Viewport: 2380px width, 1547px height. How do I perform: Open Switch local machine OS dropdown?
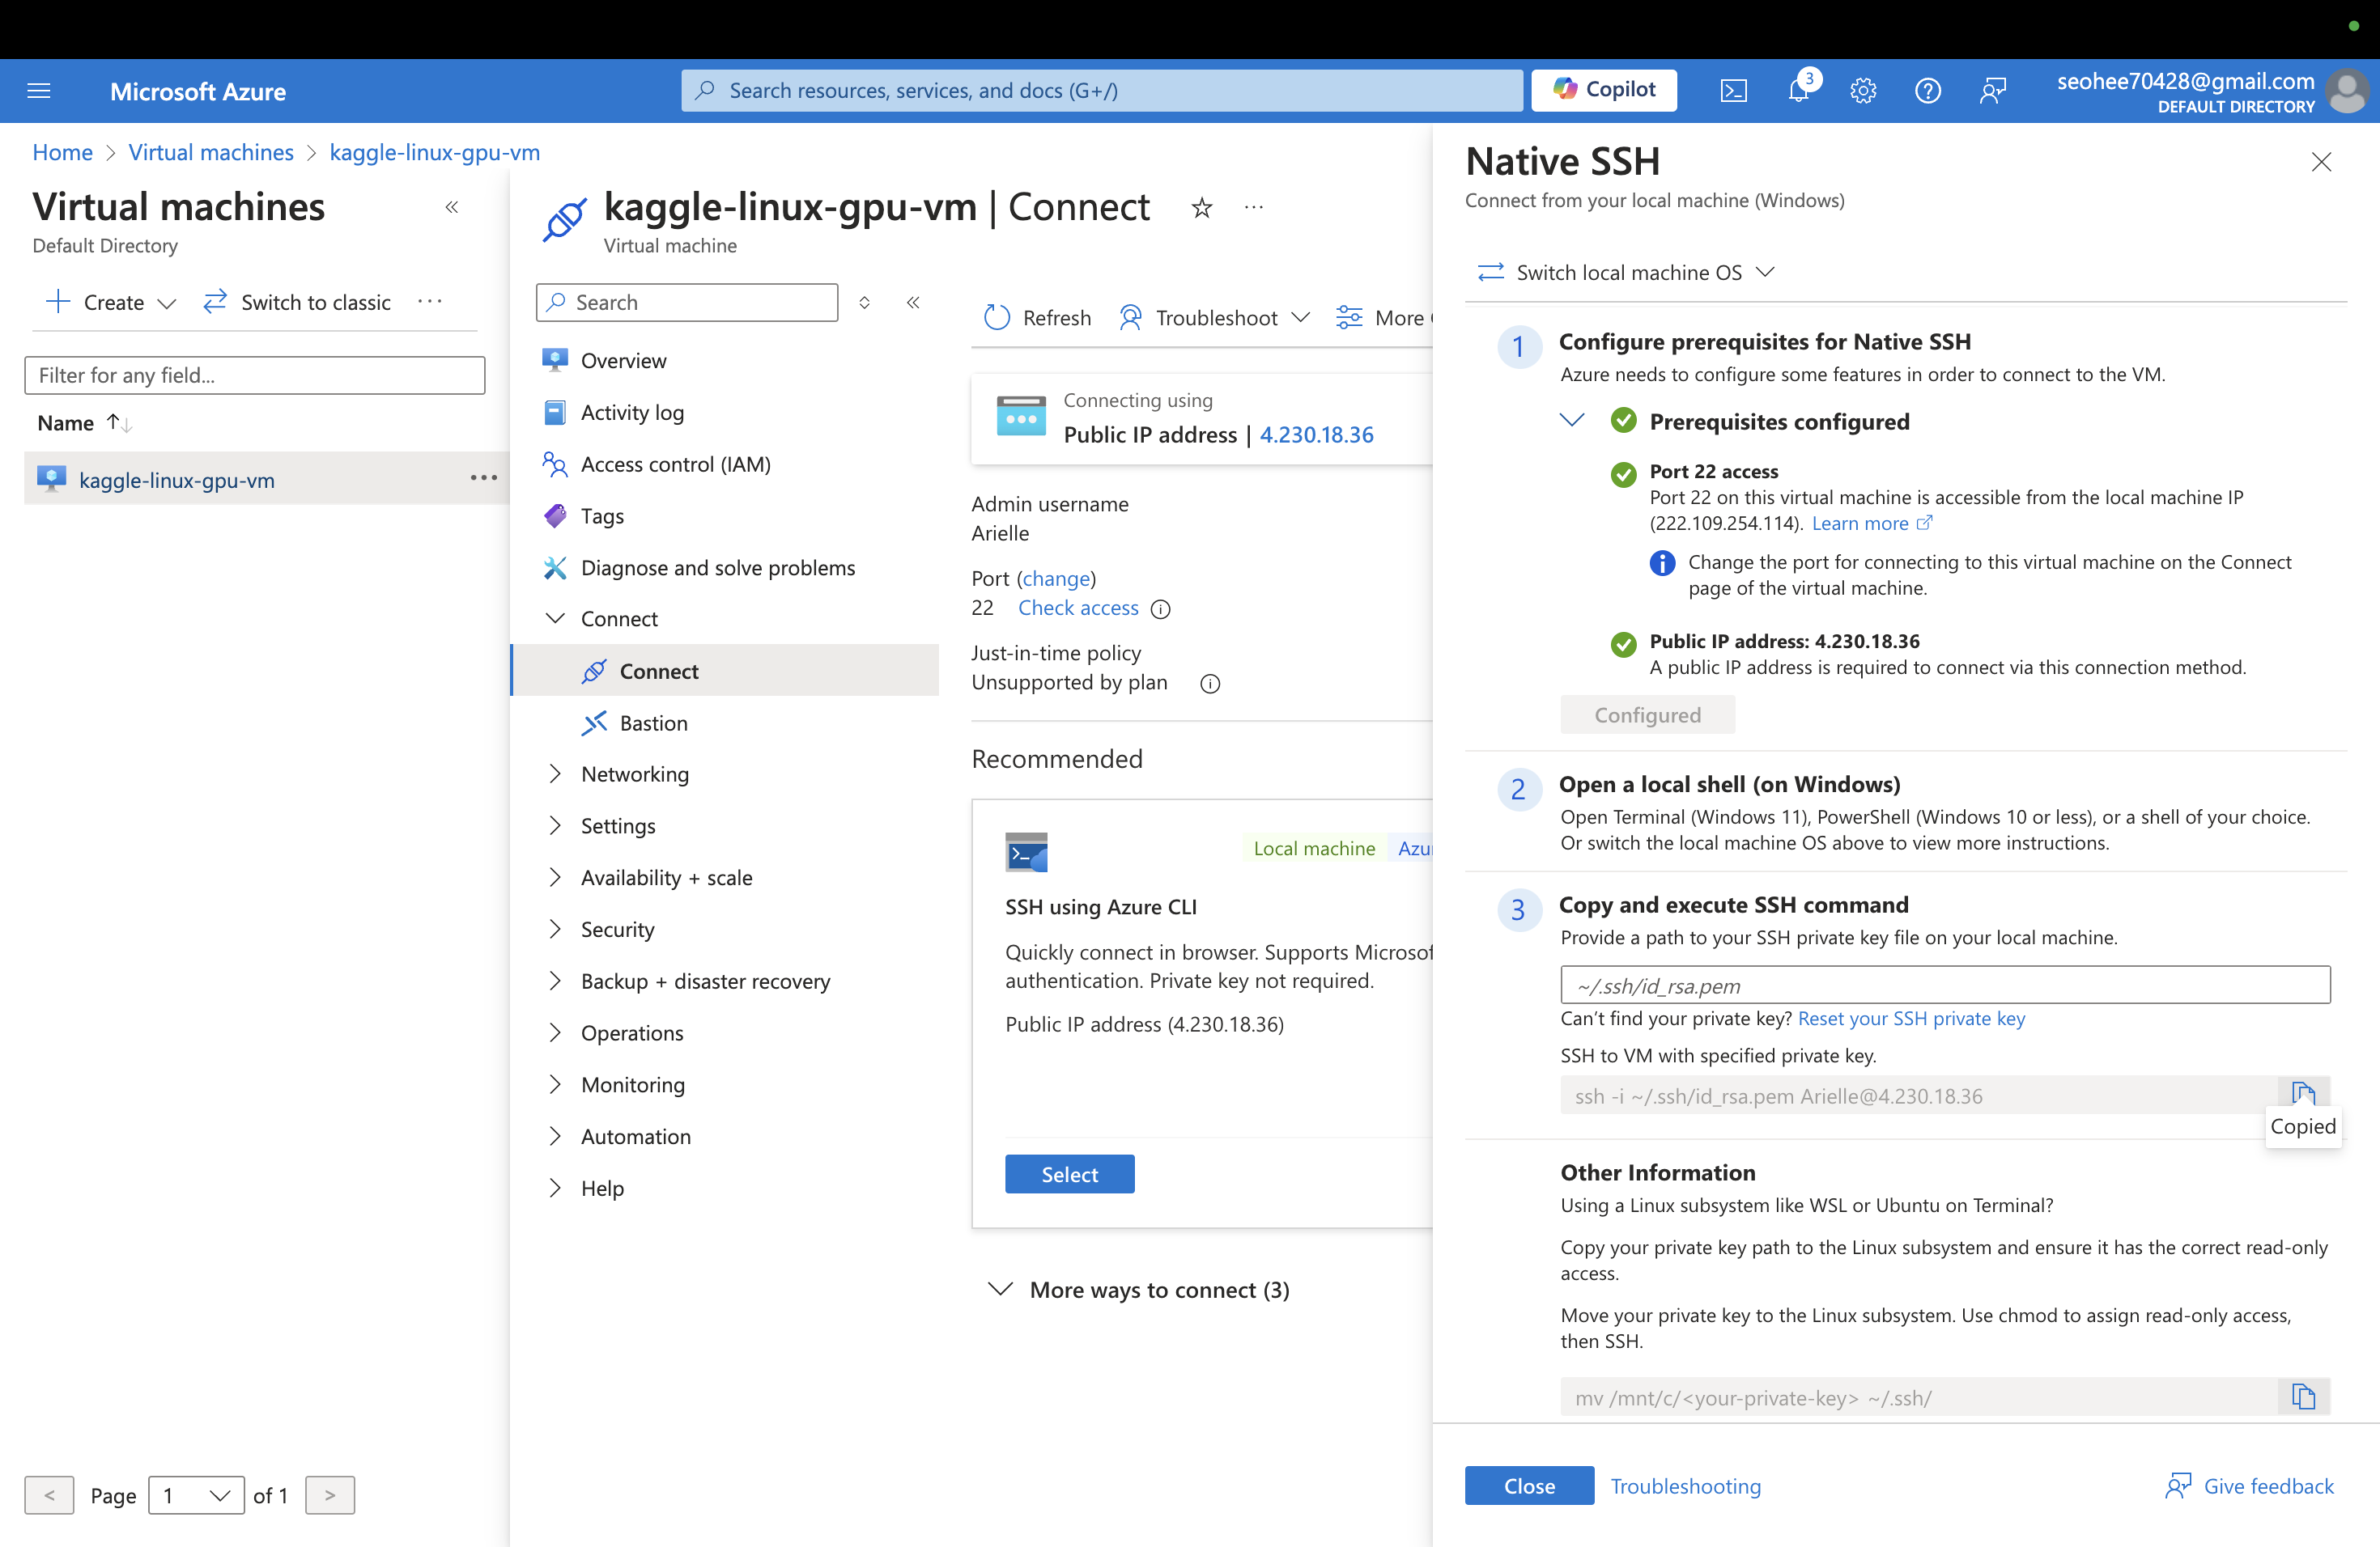click(x=1625, y=273)
